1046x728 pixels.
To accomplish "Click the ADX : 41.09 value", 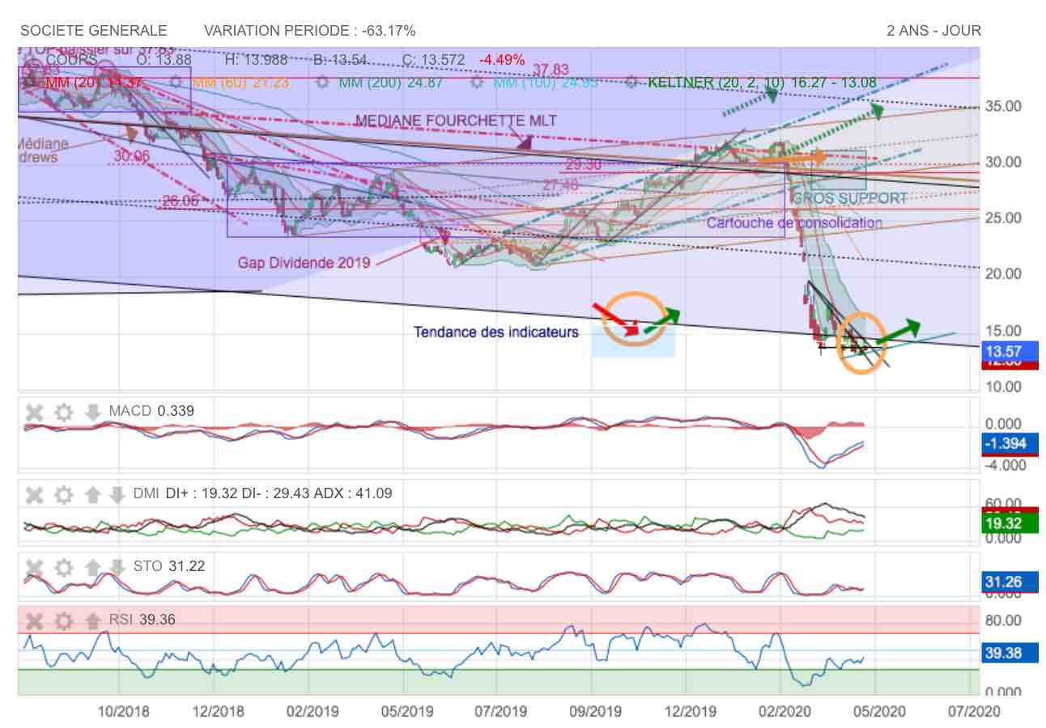I will 352,493.
